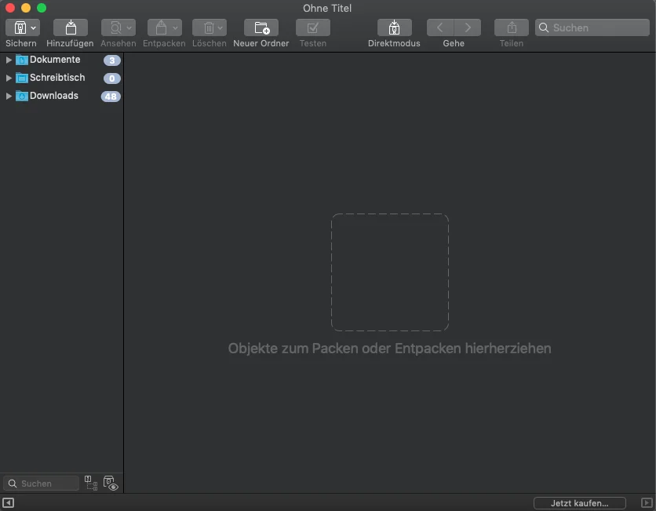Image resolution: width=656 pixels, height=511 pixels.
Task: Collapse the sidebar using bottom-left arrow
Action: pos(8,502)
